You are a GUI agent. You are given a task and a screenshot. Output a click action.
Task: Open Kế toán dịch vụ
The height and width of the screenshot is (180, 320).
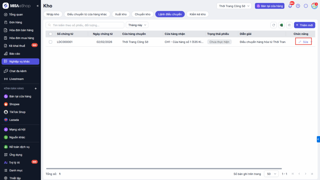pyautogui.click(x=19, y=147)
